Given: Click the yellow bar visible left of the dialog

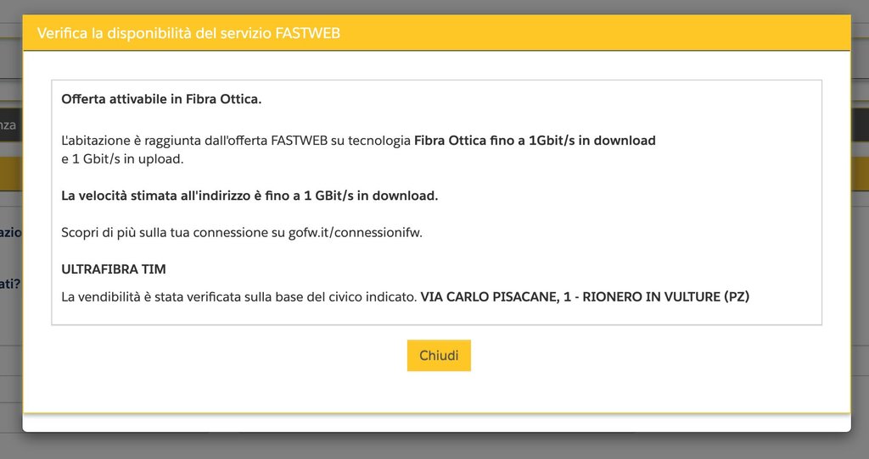Looking at the screenshot, I should (x=10, y=174).
